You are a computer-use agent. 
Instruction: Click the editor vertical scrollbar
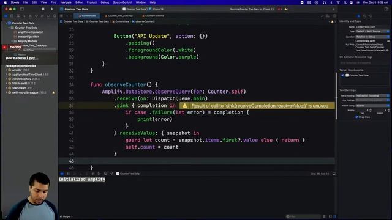pos(336,96)
